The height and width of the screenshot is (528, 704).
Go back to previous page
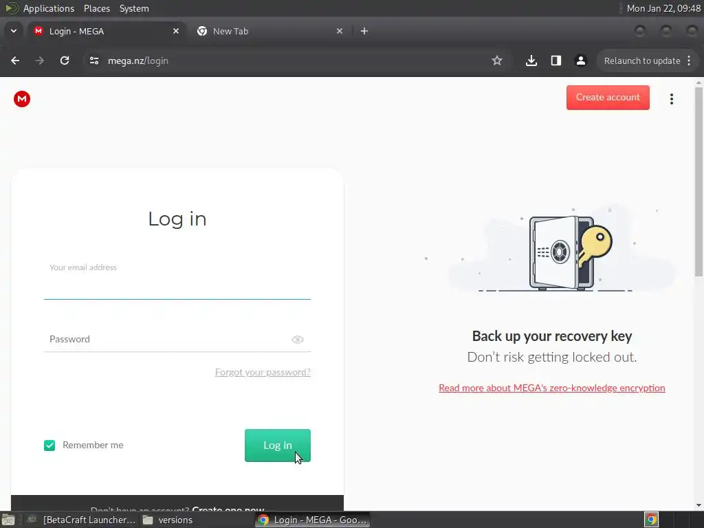point(15,60)
